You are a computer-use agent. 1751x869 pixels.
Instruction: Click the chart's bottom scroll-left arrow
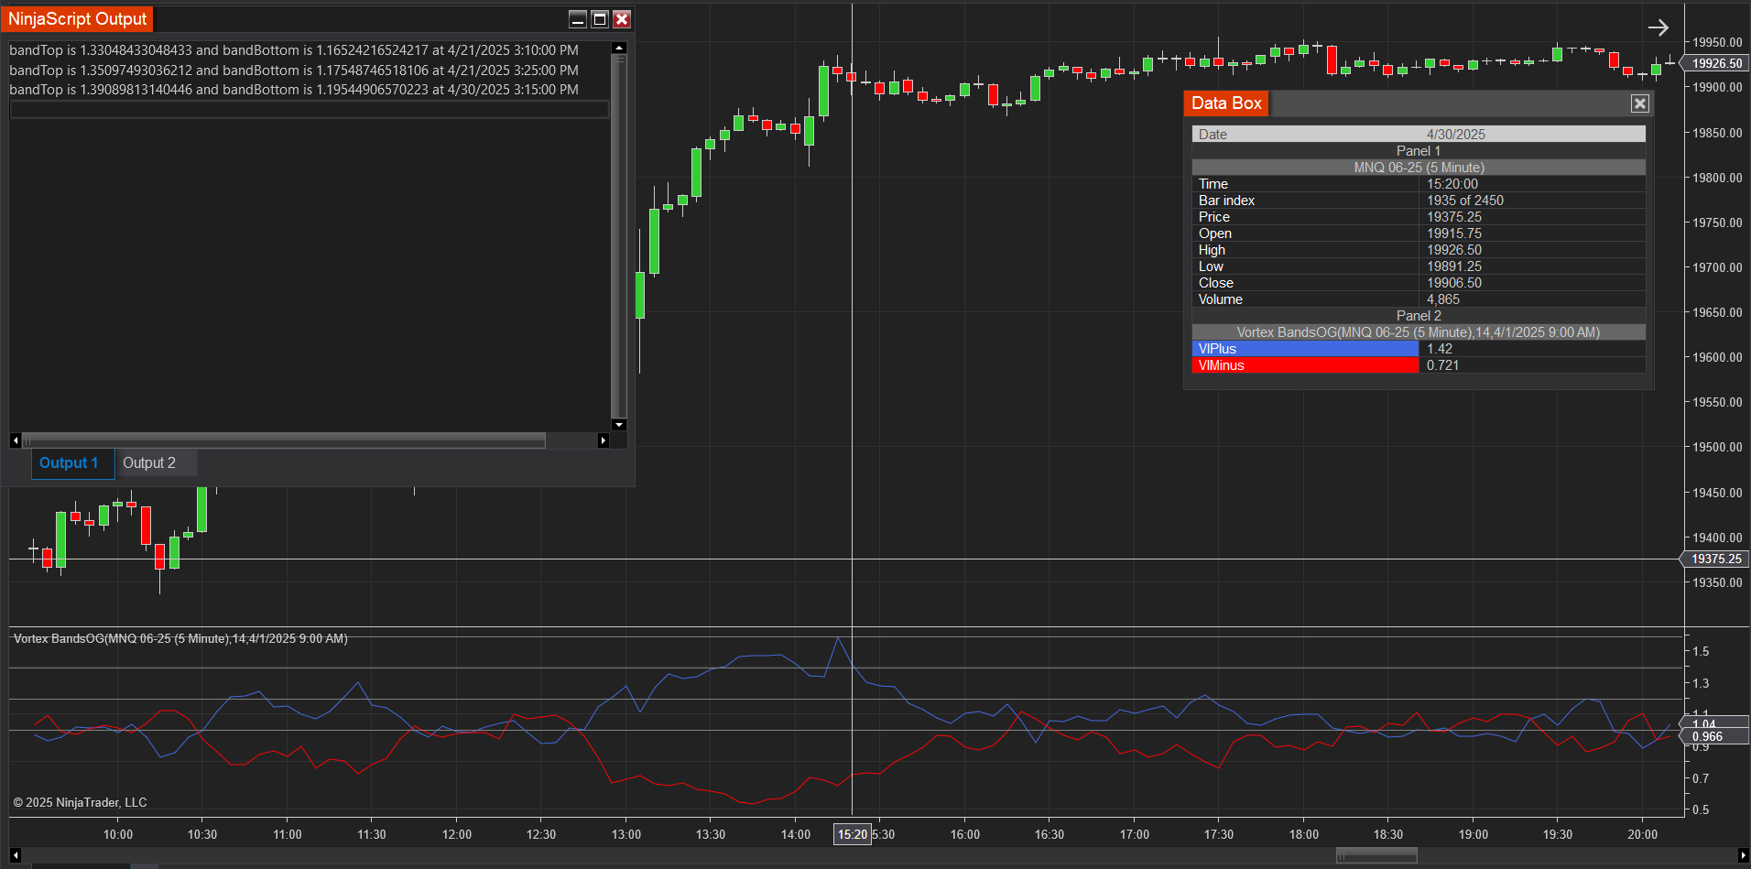coord(15,855)
